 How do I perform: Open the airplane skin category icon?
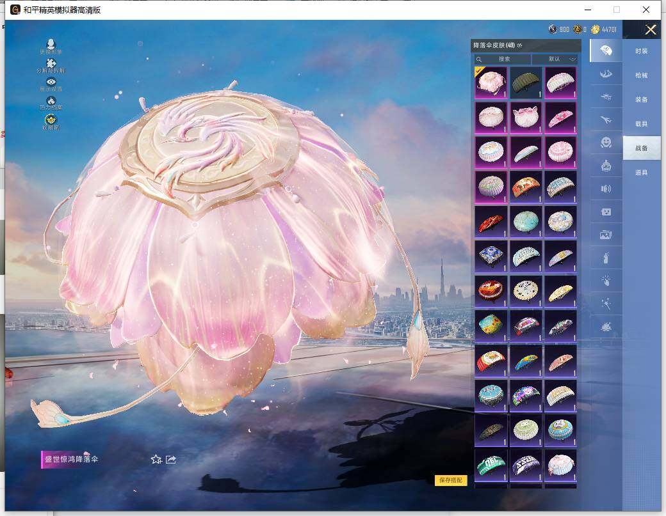606,120
